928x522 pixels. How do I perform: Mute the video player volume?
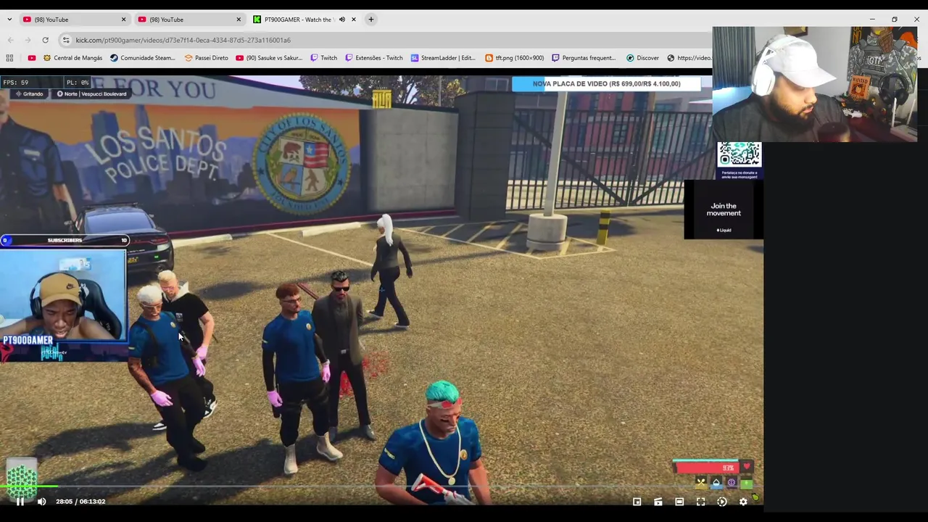pos(41,501)
